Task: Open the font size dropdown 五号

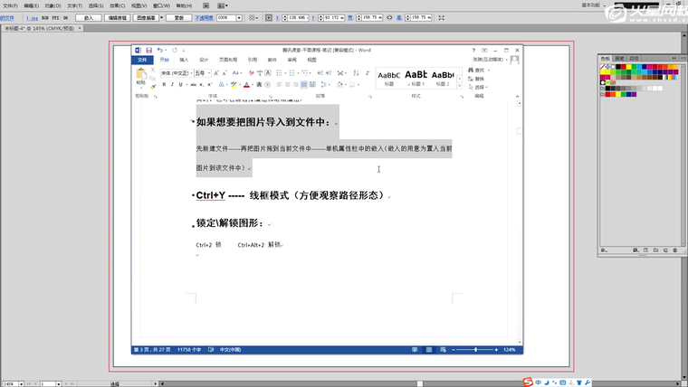Action: [201, 72]
